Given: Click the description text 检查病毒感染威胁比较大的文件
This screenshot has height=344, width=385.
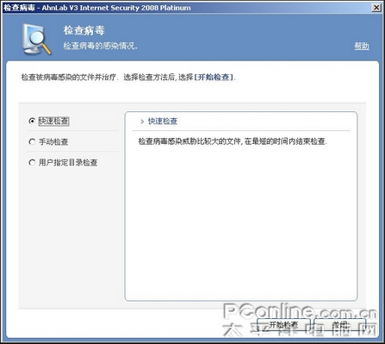Looking at the screenshot, I should (x=190, y=141).
